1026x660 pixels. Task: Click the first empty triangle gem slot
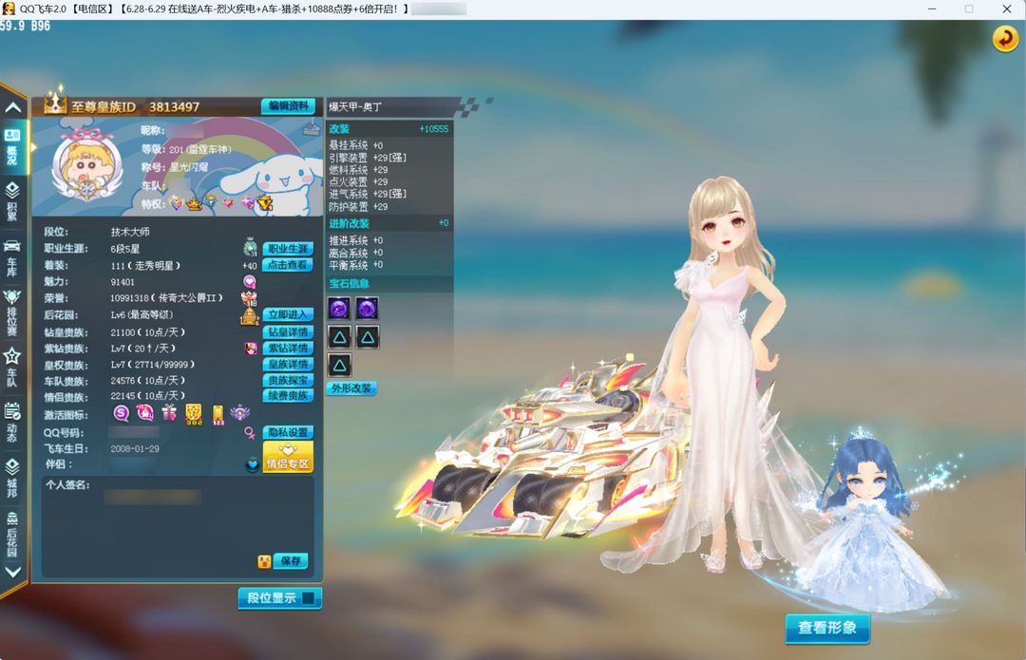point(339,337)
